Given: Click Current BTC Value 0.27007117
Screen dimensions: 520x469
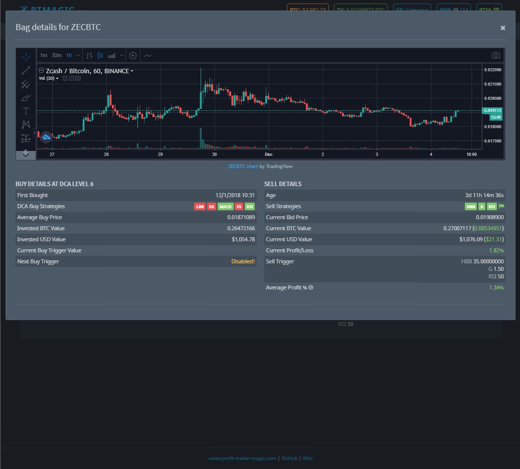Looking at the screenshot, I should coord(457,228).
